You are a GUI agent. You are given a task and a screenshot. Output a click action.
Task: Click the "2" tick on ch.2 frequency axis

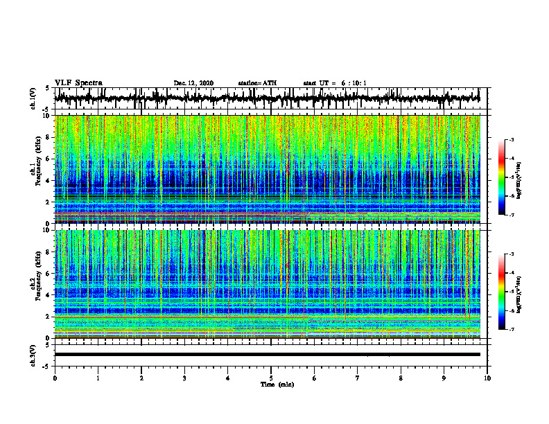(x=49, y=317)
